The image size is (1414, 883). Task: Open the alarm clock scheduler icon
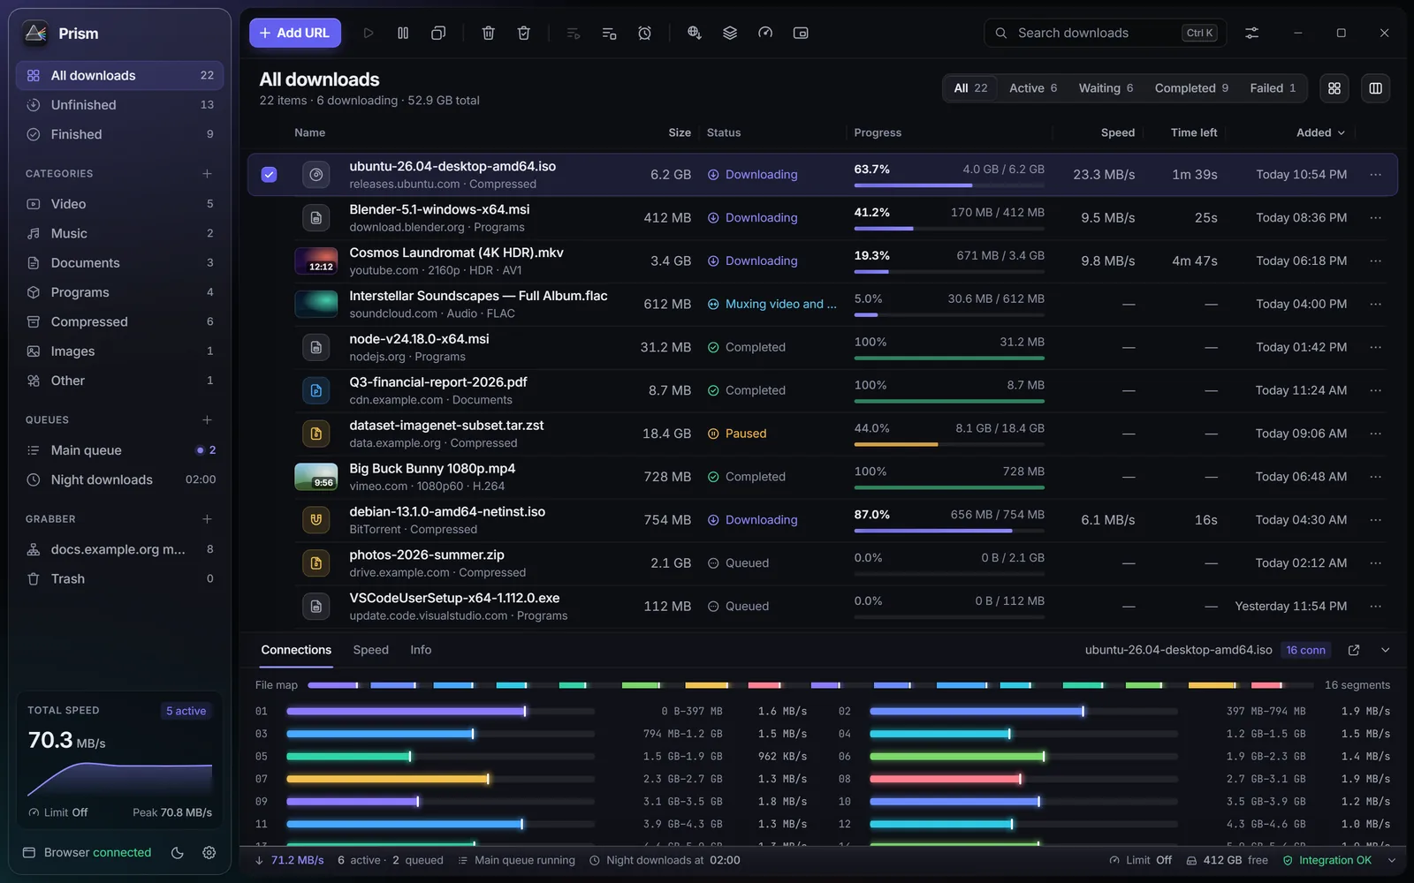click(x=645, y=33)
